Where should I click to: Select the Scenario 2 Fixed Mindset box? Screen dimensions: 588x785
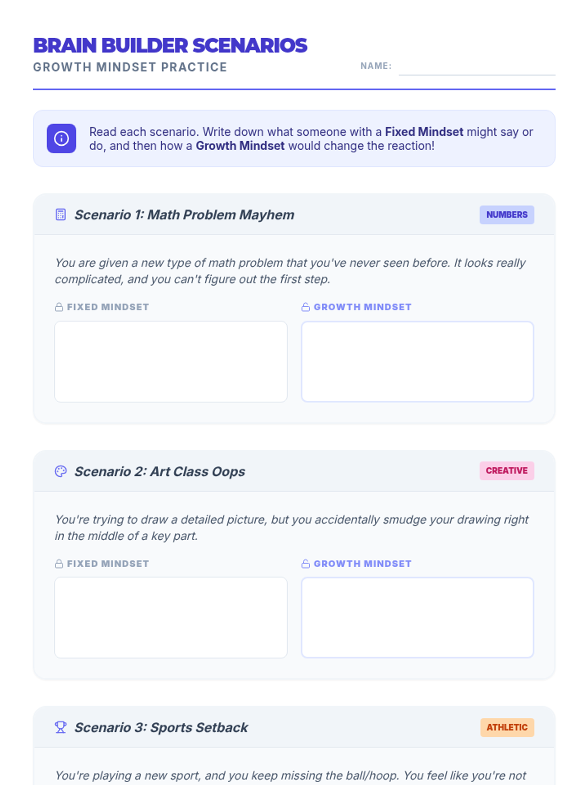click(x=171, y=618)
